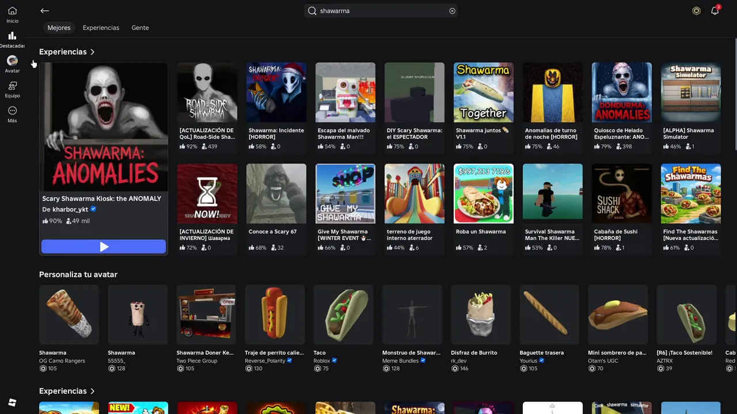Open creator link rk_dev
Viewport: 737px width, 414px height.
coord(459,361)
